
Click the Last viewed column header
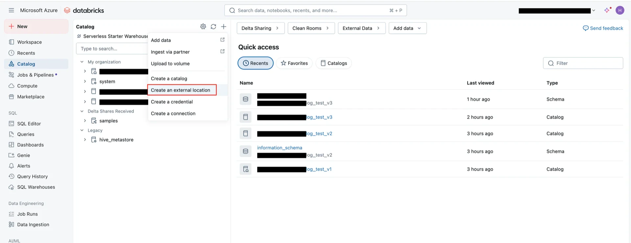pos(480,83)
